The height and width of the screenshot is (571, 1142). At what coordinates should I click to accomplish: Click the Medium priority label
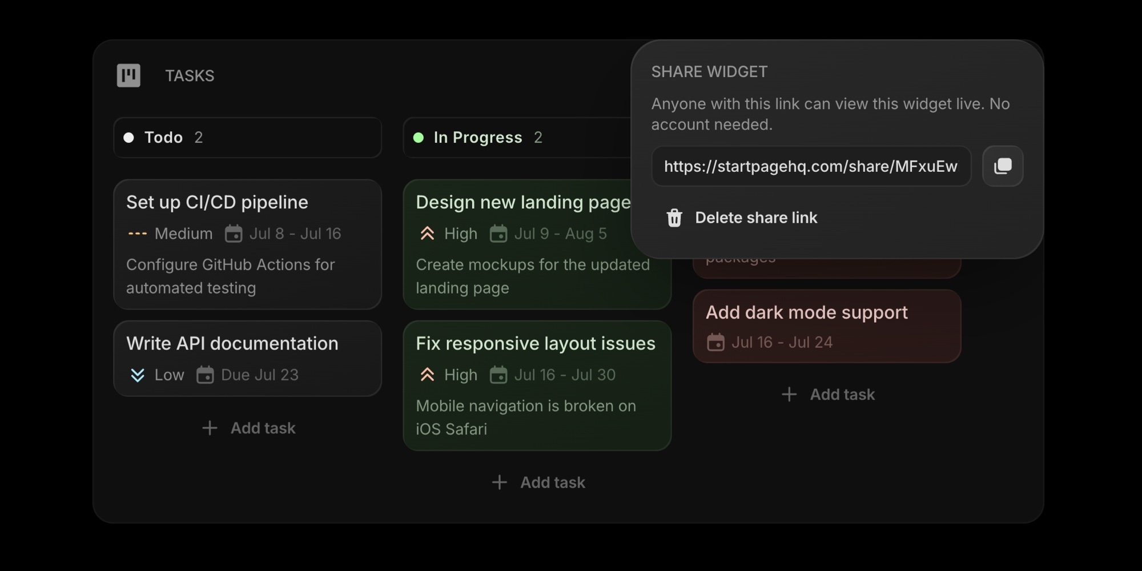click(x=183, y=234)
